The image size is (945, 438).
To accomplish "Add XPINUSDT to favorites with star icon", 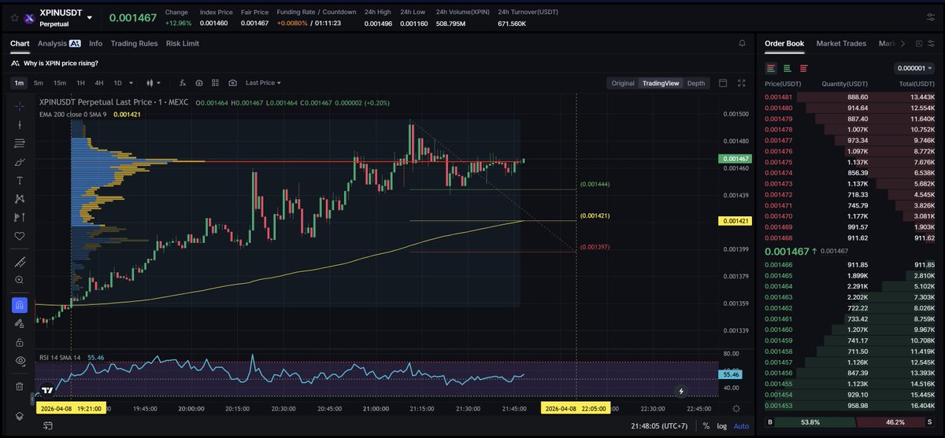I will coord(13,17).
